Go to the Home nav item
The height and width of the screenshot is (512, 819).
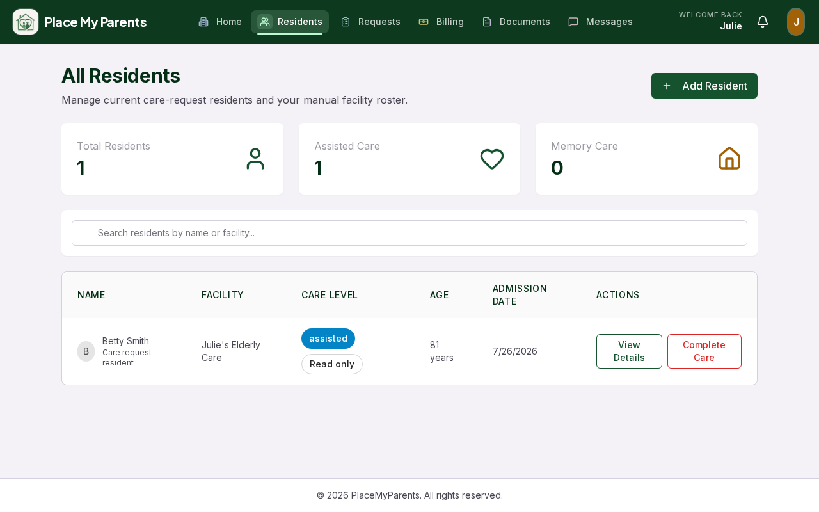pos(220,22)
